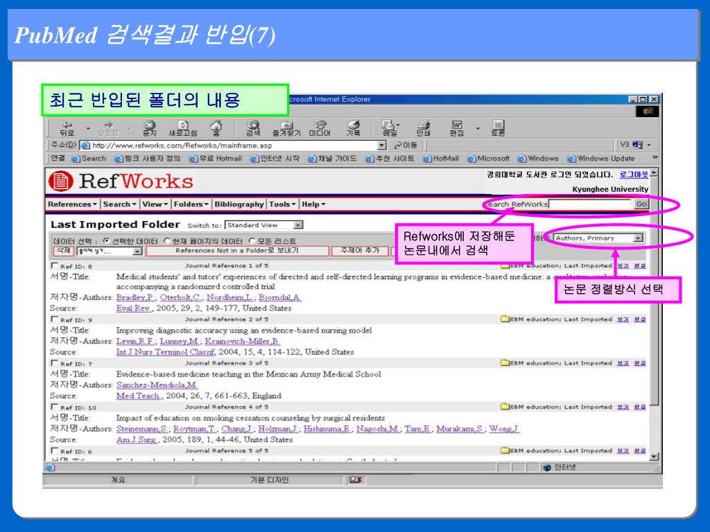Check the Ref ID: 8 checkbox
Screen dimensions: 710x532
pyautogui.click(x=55, y=265)
